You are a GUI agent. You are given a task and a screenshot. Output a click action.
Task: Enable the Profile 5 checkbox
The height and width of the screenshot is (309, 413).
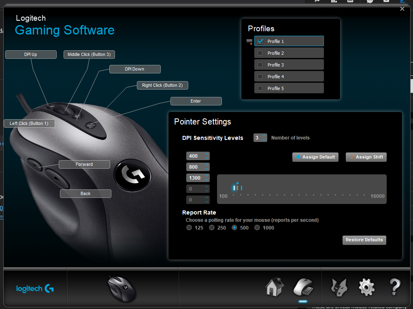260,88
